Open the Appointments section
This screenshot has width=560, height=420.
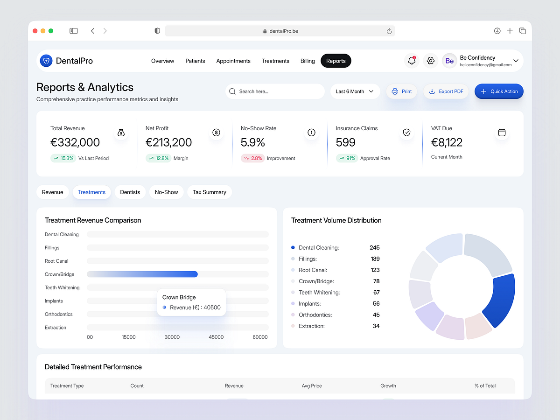[x=233, y=61]
